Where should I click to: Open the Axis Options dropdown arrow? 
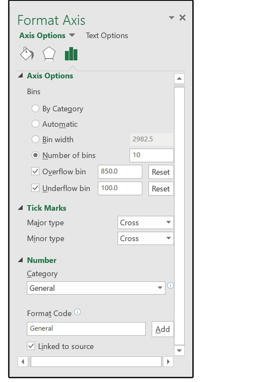coord(72,35)
